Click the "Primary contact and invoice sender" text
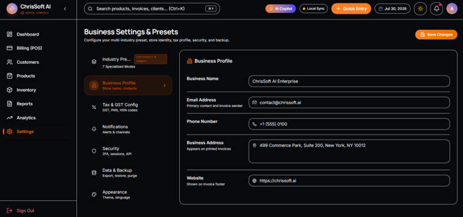463x217 pixels. tap(215, 106)
